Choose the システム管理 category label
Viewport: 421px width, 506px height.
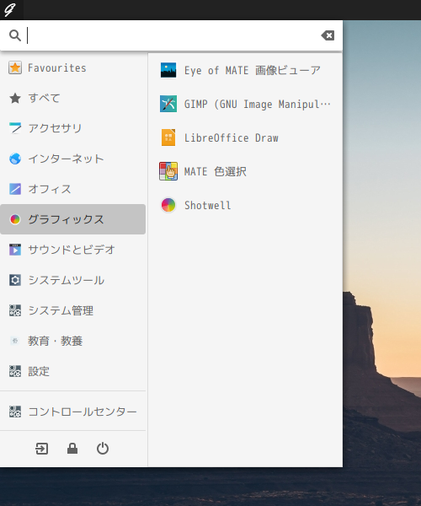(x=61, y=310)
